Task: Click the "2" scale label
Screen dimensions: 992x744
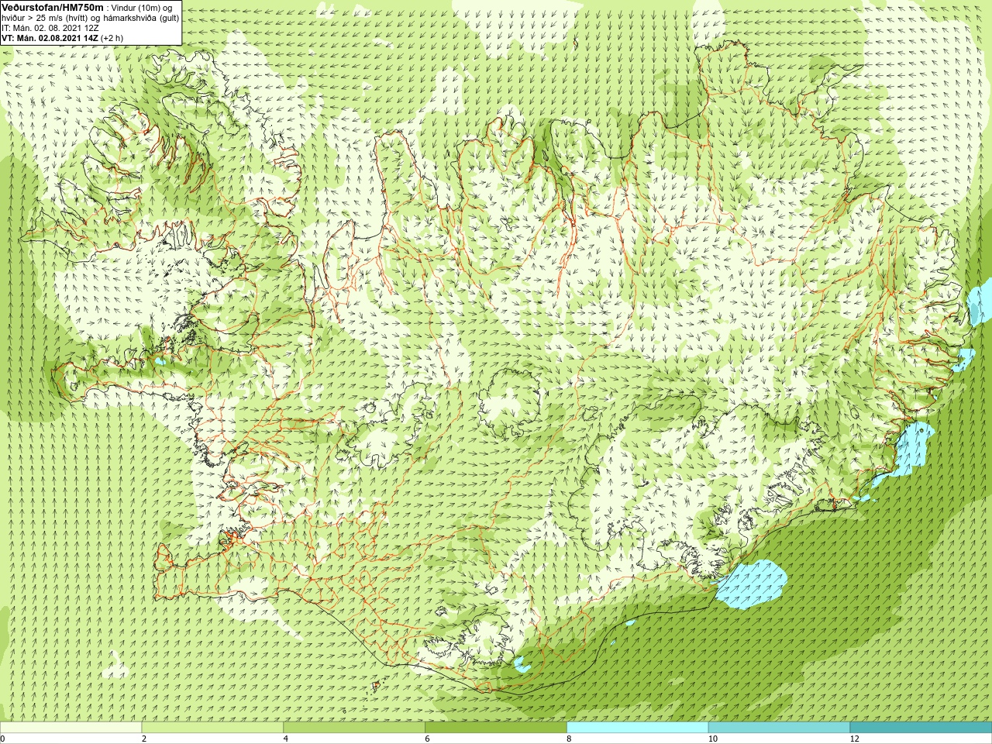Action: click(144, 739)
